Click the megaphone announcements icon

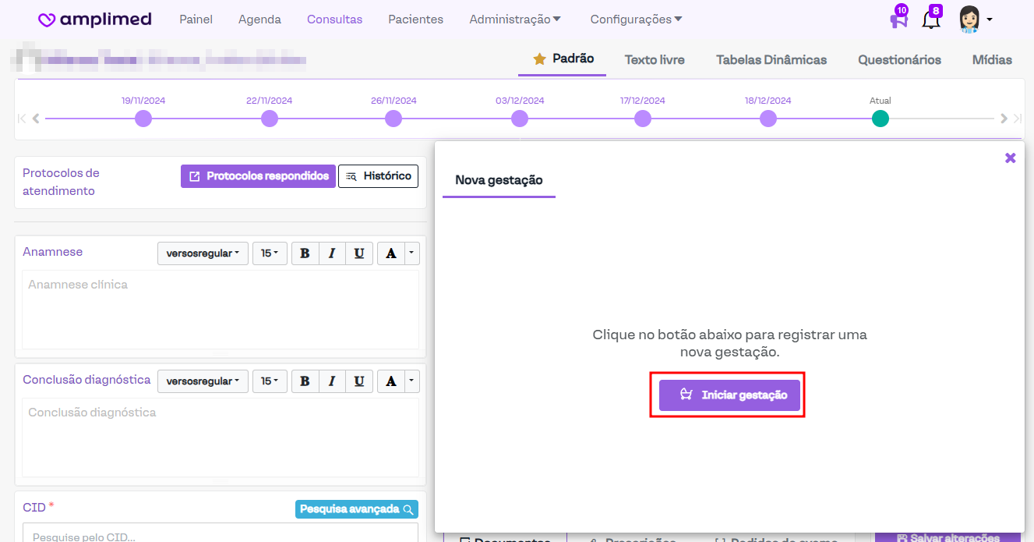point(898,19)
